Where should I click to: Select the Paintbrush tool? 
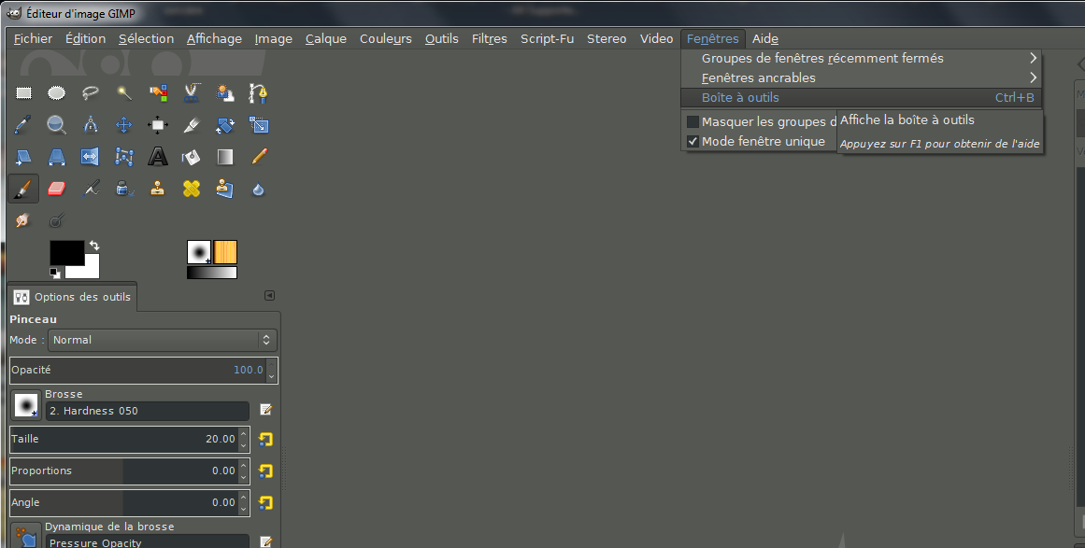(23, 190)
